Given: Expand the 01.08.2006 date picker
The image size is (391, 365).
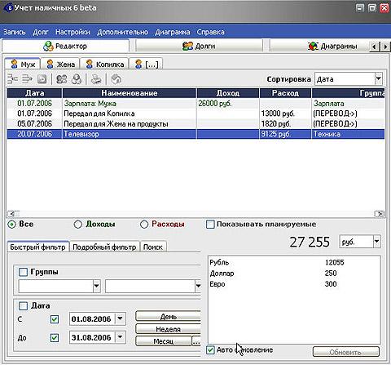Looking at the screenshot, I should pyautogui.click(x=120, y=318).
